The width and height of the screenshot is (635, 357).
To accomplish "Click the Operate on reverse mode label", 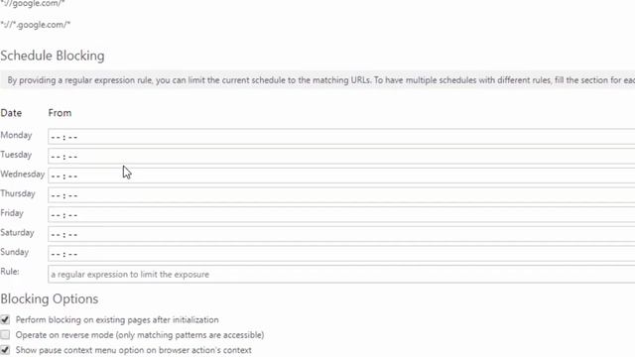I will [x=140, y=335].
